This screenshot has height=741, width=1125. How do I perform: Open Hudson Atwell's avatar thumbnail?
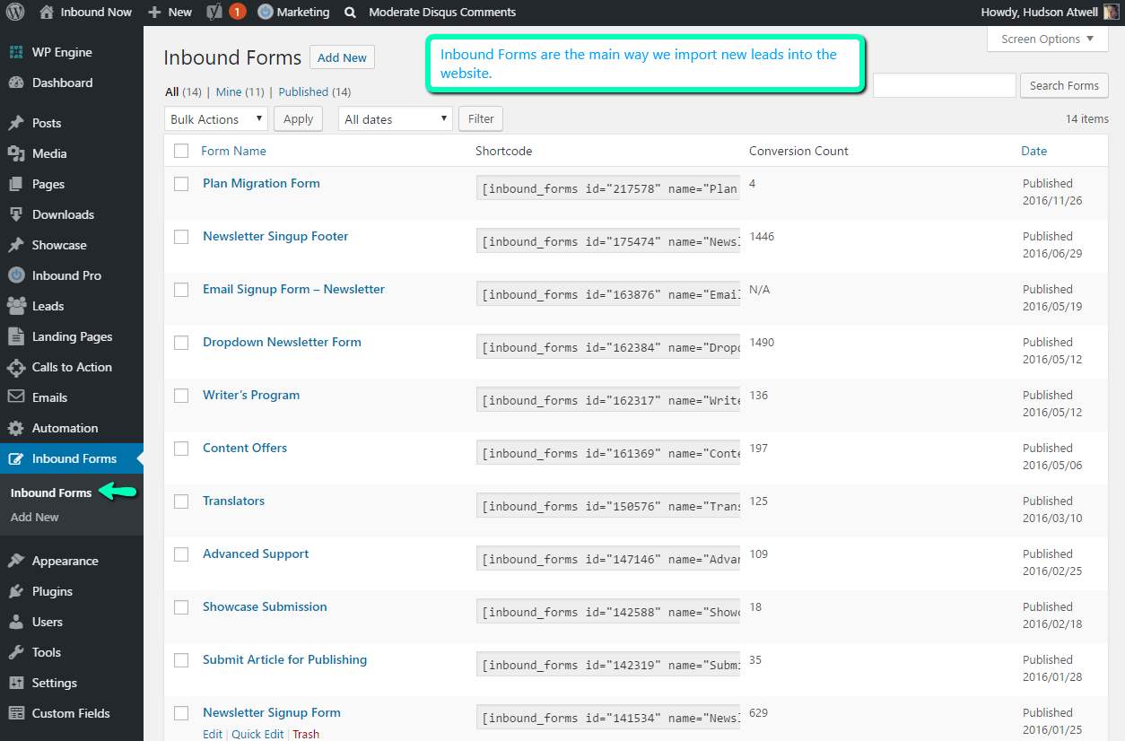1112,13
